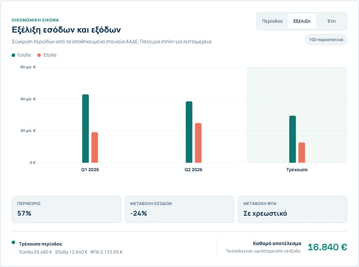Click the green Έσοδα legend swatch
The width and height of the screenshot is (359, 267).
13,55
